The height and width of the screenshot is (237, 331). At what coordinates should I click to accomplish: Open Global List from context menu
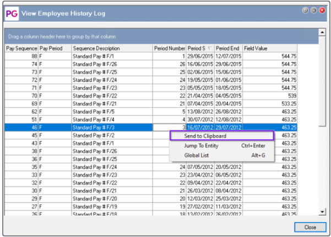[222, 156]
